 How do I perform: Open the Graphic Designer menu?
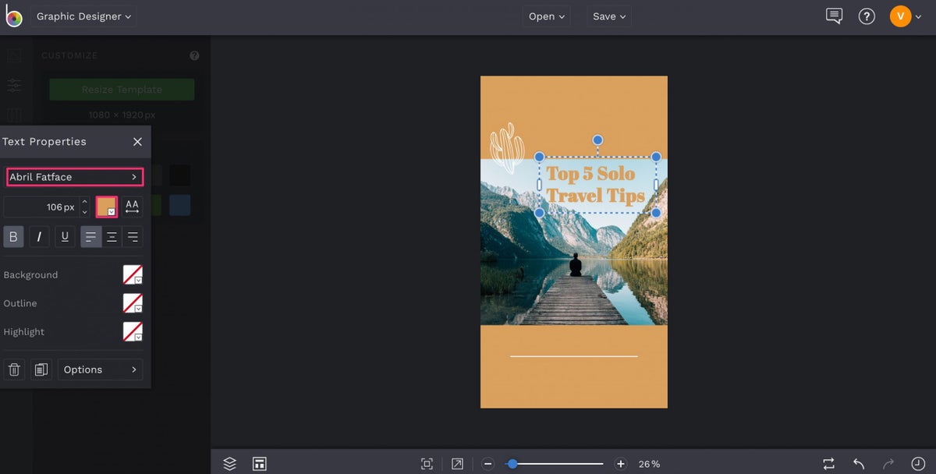point(83,16)
